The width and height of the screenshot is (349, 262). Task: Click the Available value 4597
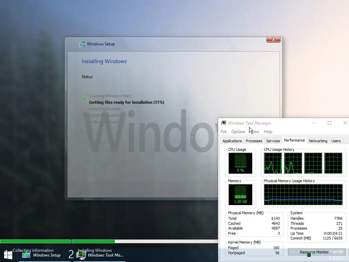pyautogui.click(x=275, y=228)
